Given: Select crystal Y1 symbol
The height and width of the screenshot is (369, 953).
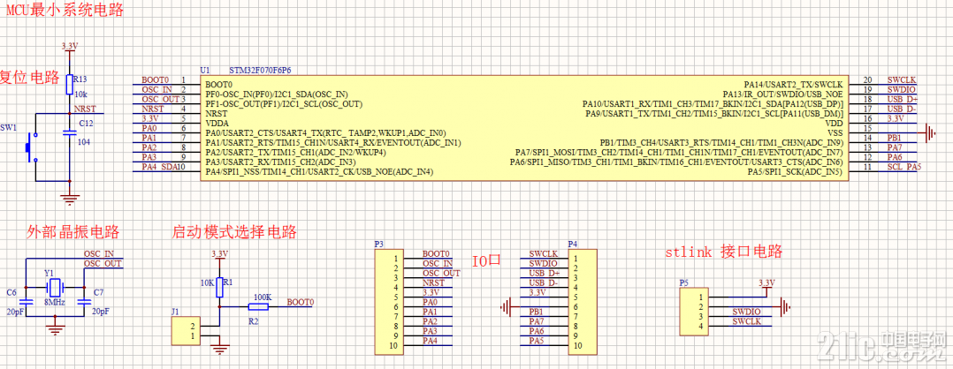Looking at the screenshot, I should click(55, 287).
